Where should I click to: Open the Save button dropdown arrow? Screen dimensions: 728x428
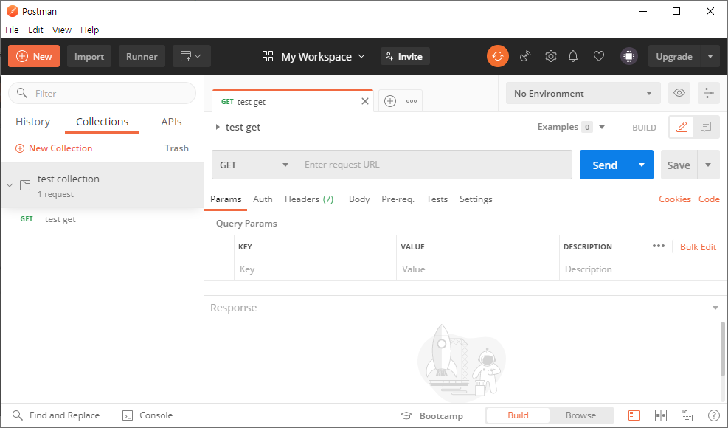tap(708, 165)
